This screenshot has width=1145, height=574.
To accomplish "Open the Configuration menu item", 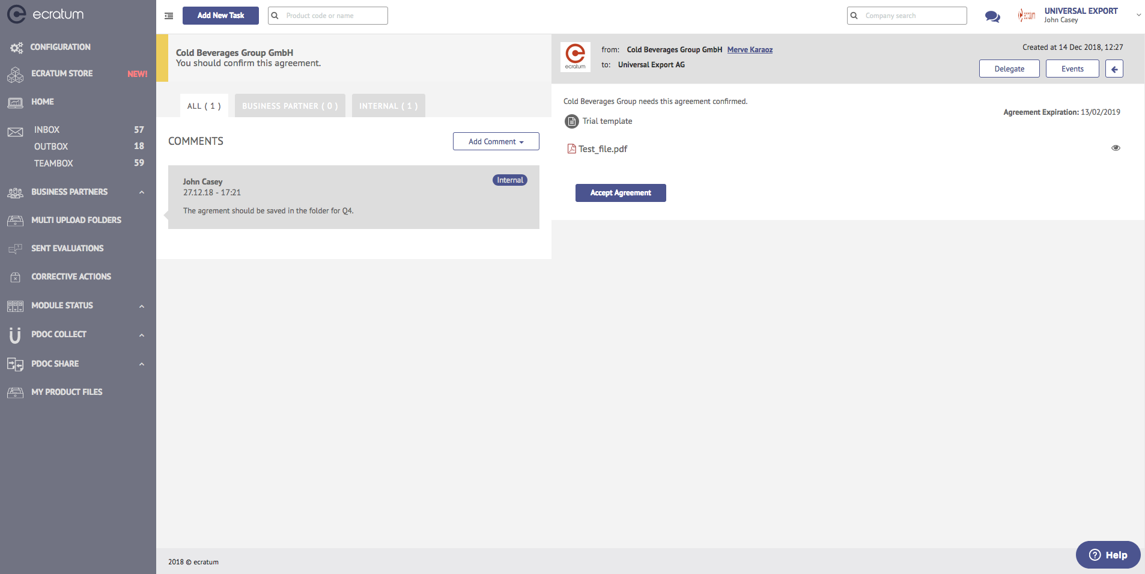I will coord(61,47).
